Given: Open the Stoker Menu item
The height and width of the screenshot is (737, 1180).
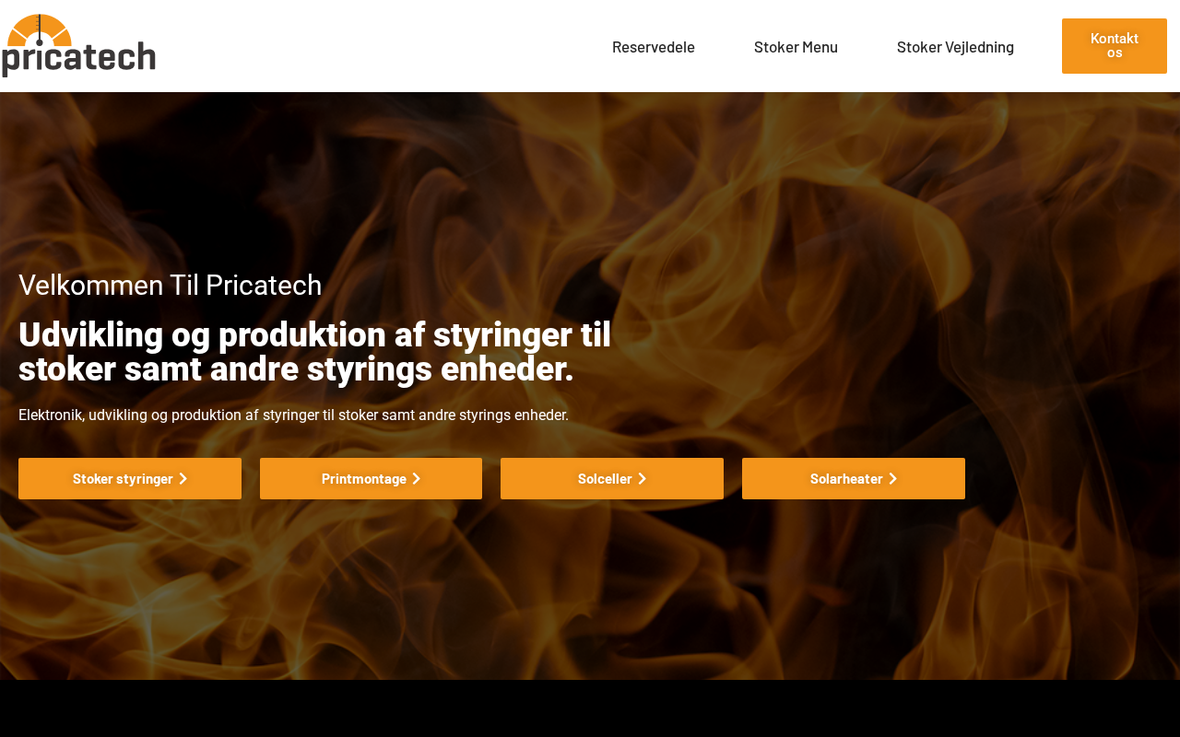Looking at the screenshot, I should click(x=796, y=47).
